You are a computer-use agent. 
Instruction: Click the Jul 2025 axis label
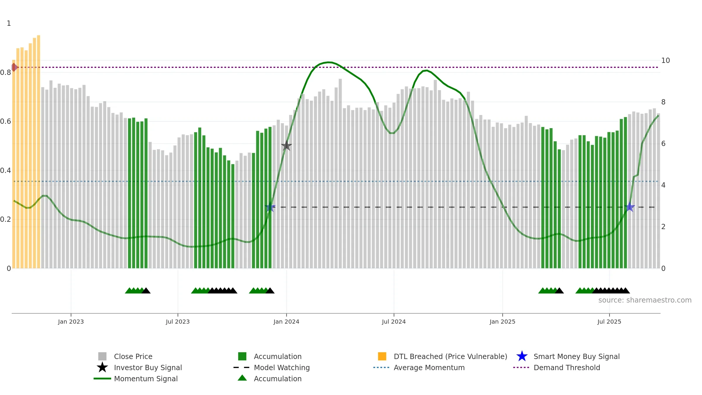[x=609, y=322]
